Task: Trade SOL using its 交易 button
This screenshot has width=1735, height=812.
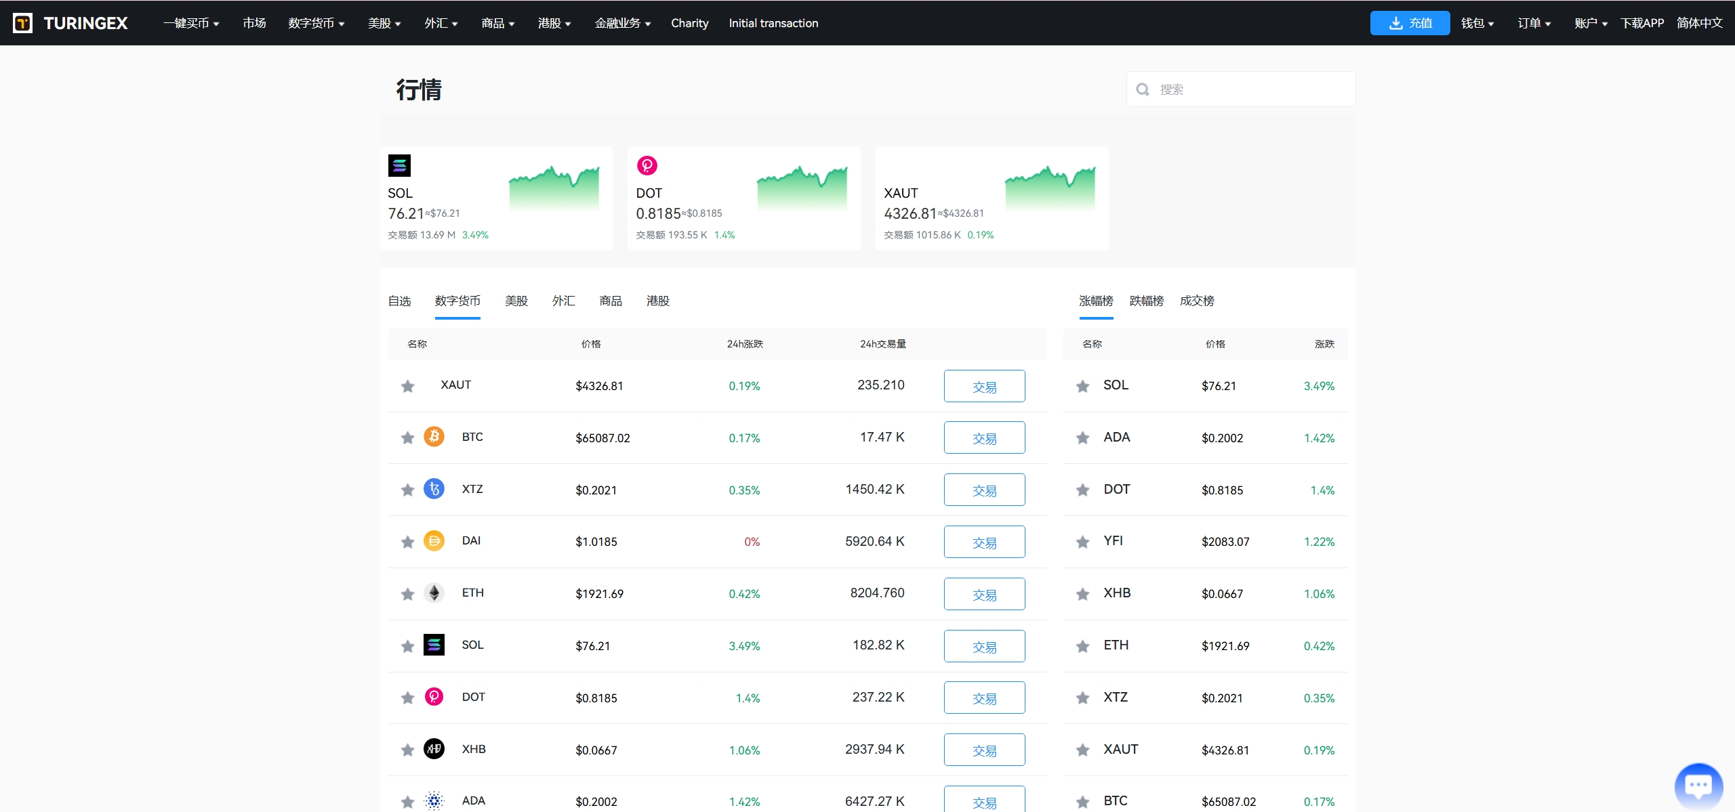Action: pyautogui.click(x=984, y=646)
